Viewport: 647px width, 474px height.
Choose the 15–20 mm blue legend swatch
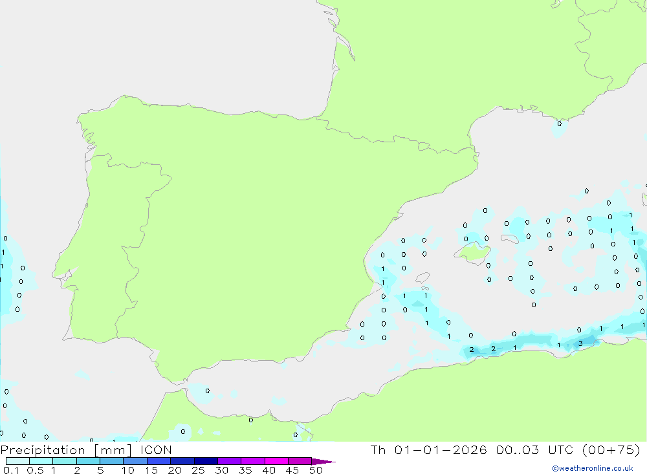pyautogui.click(x=159, y=461)
